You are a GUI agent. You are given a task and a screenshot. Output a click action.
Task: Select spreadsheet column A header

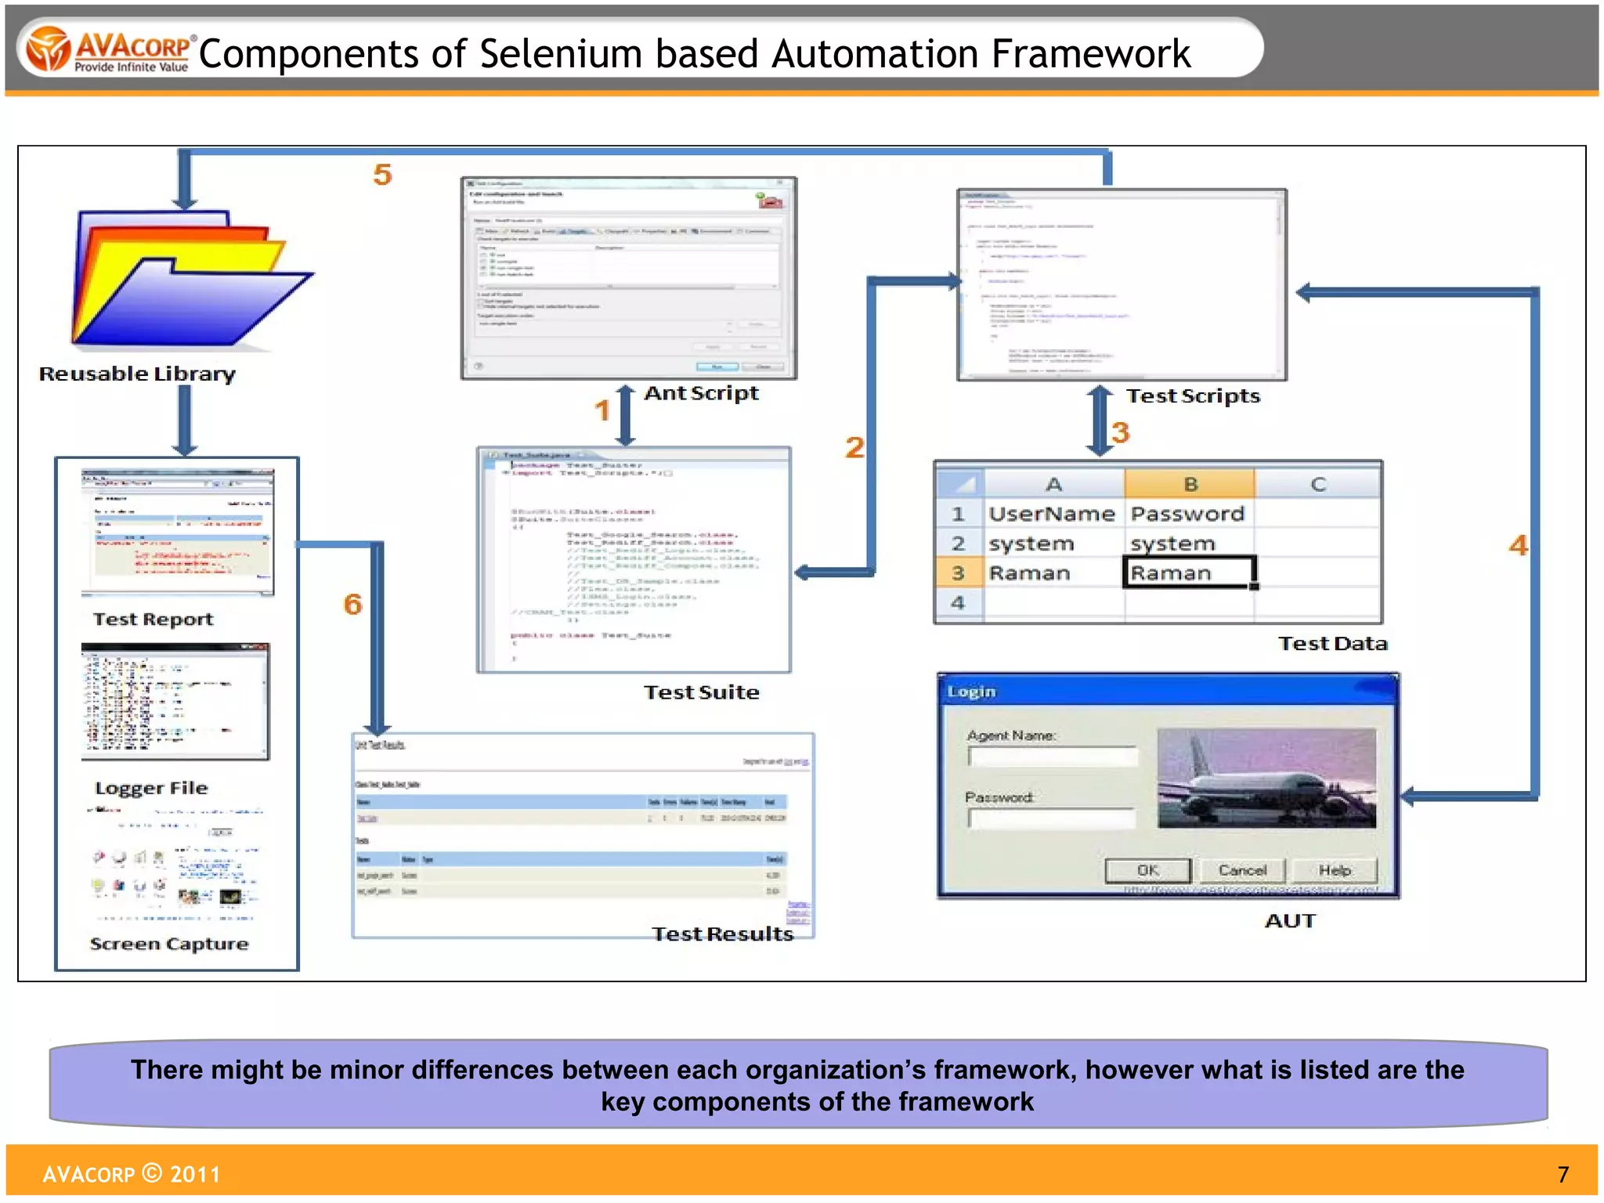click(1054, 484)
